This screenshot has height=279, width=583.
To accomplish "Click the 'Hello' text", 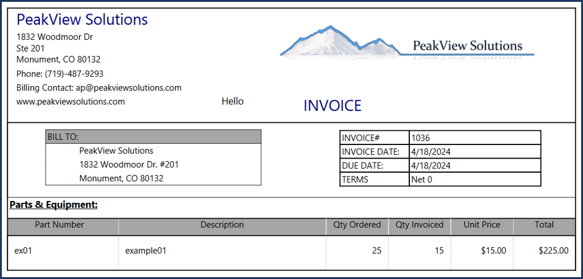I will click(233, 101).
